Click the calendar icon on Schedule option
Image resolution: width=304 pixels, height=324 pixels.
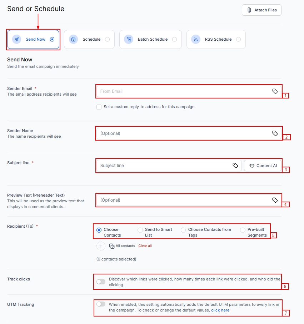(x=74, y=39)
